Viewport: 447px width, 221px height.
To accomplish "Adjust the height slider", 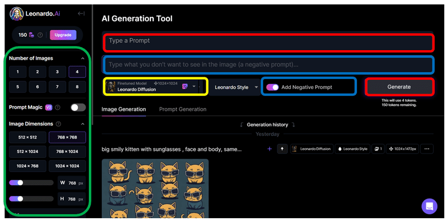I will (31, 199).
